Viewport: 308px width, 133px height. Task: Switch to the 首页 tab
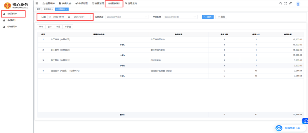pos(39,9)
